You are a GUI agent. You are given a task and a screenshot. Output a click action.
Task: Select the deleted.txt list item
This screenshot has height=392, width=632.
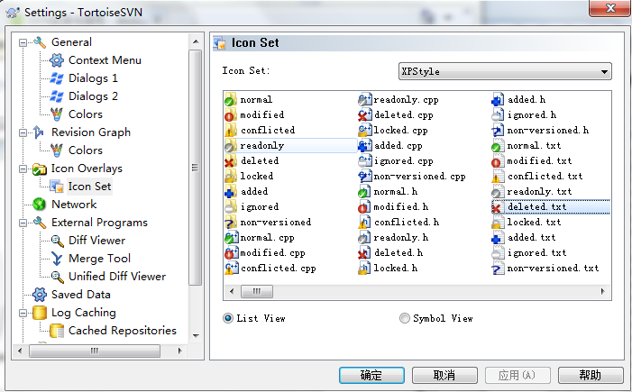point(551,206)
